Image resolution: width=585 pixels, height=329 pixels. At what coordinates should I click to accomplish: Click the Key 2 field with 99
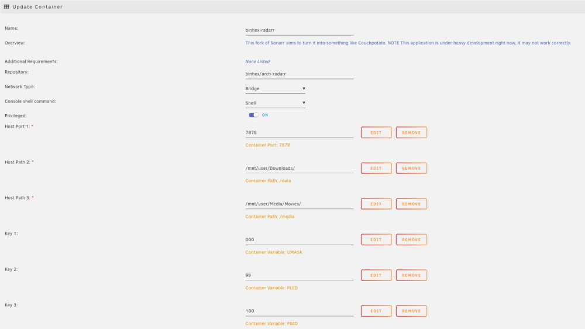299,275
